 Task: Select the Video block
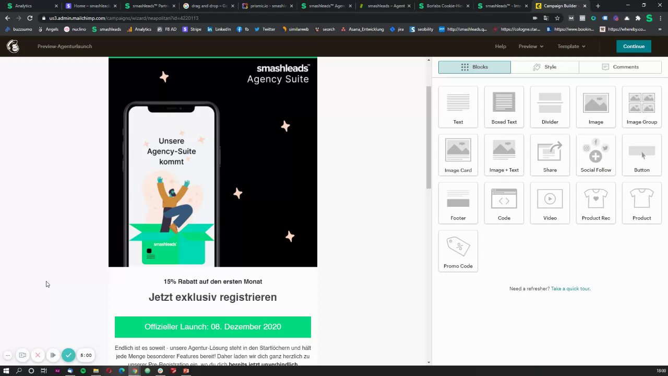click(550, 203)
